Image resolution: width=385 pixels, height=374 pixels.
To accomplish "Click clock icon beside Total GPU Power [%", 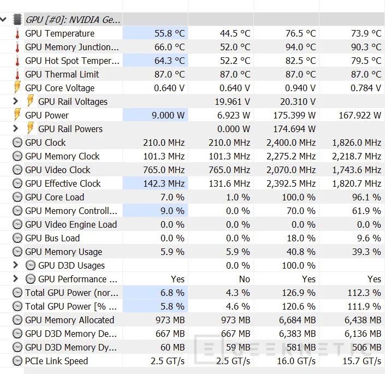I will click(17, 306).
